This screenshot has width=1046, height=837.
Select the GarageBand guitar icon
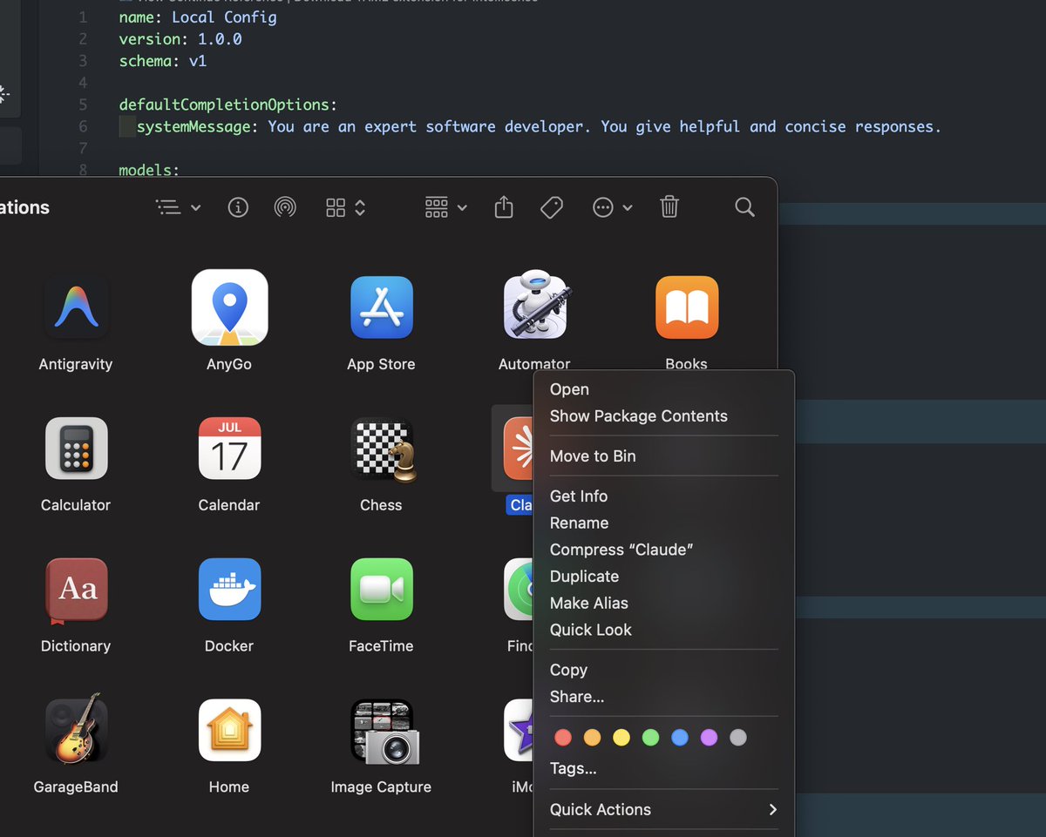[76, 731]
